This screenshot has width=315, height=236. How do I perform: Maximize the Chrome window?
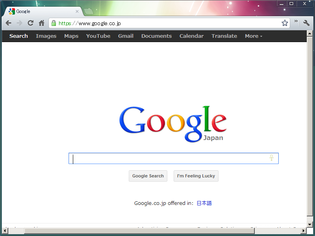(x=291, y=4)
